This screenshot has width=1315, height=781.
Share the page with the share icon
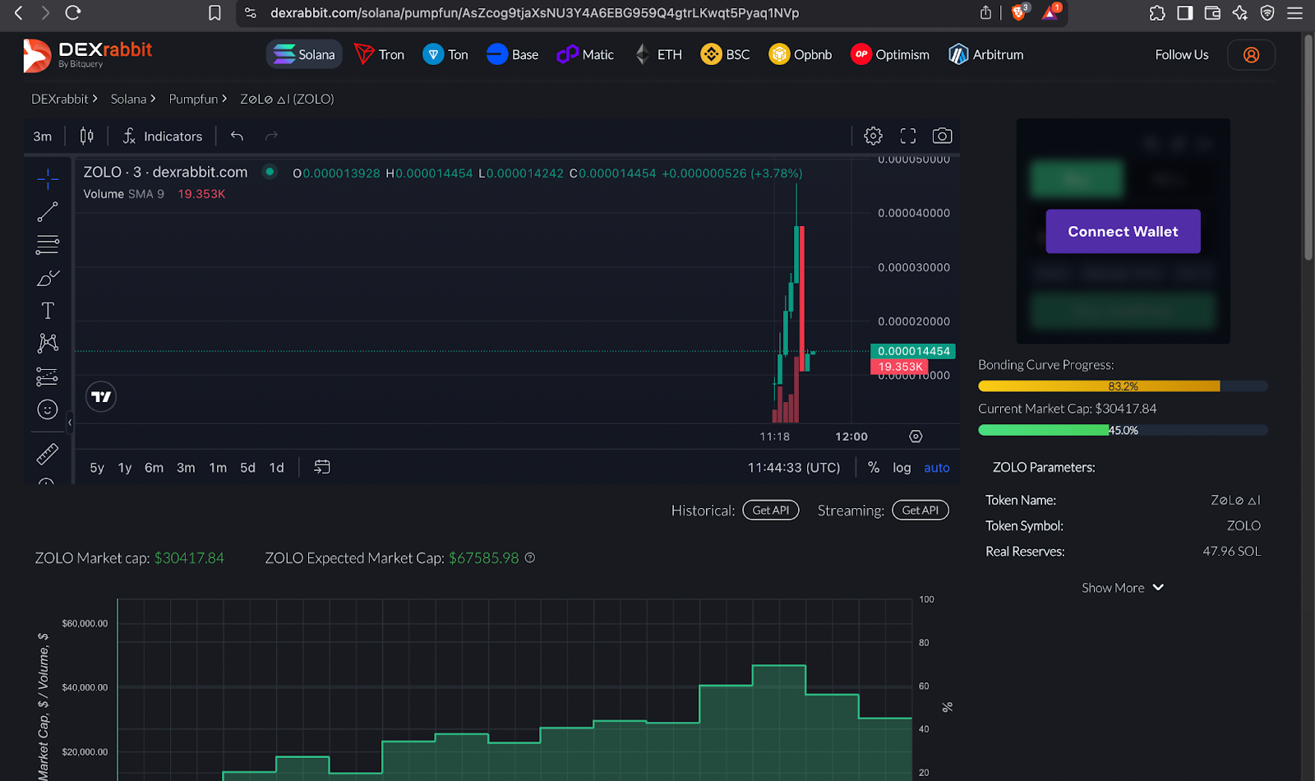point(985,13)
